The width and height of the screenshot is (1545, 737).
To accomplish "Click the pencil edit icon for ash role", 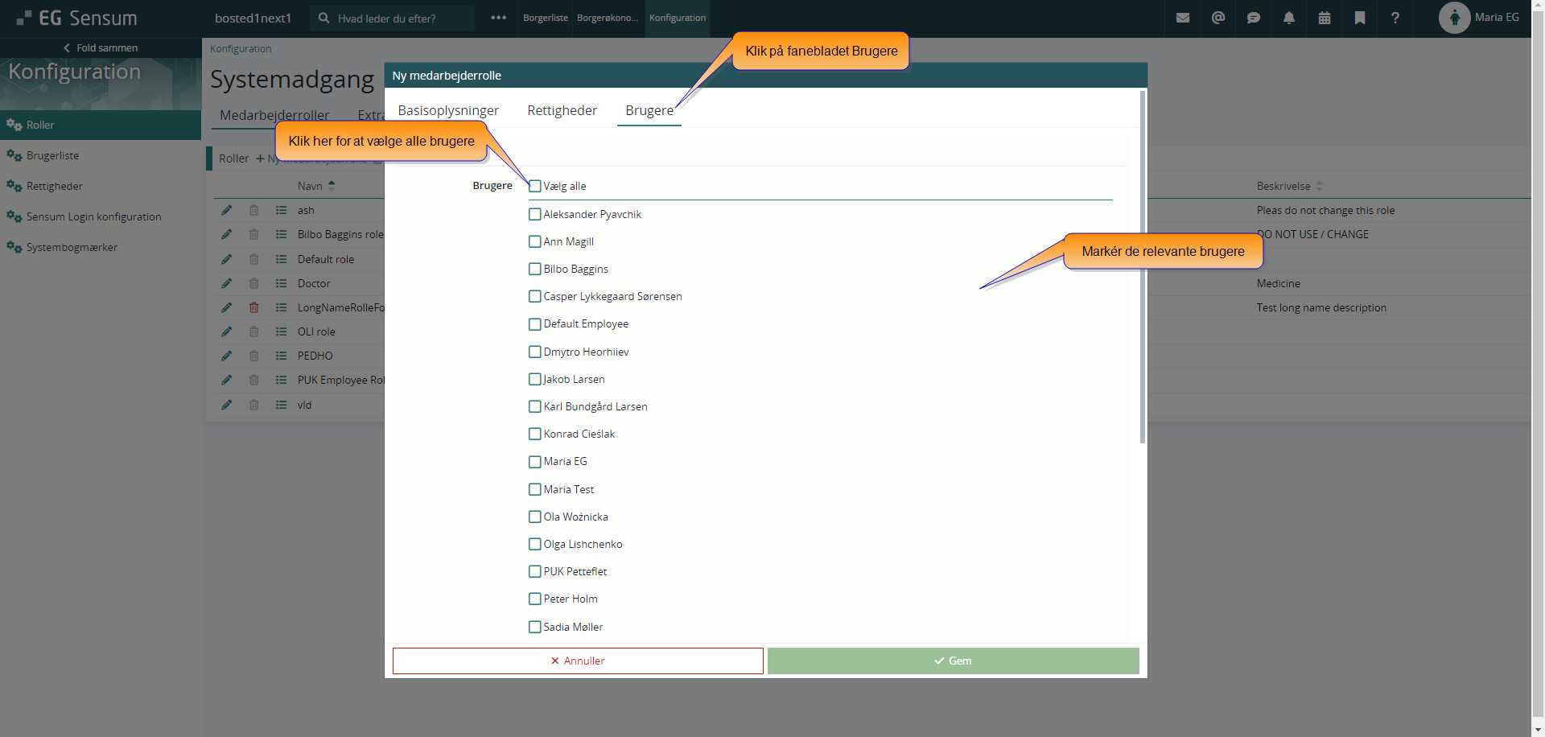I will point(226,210).
